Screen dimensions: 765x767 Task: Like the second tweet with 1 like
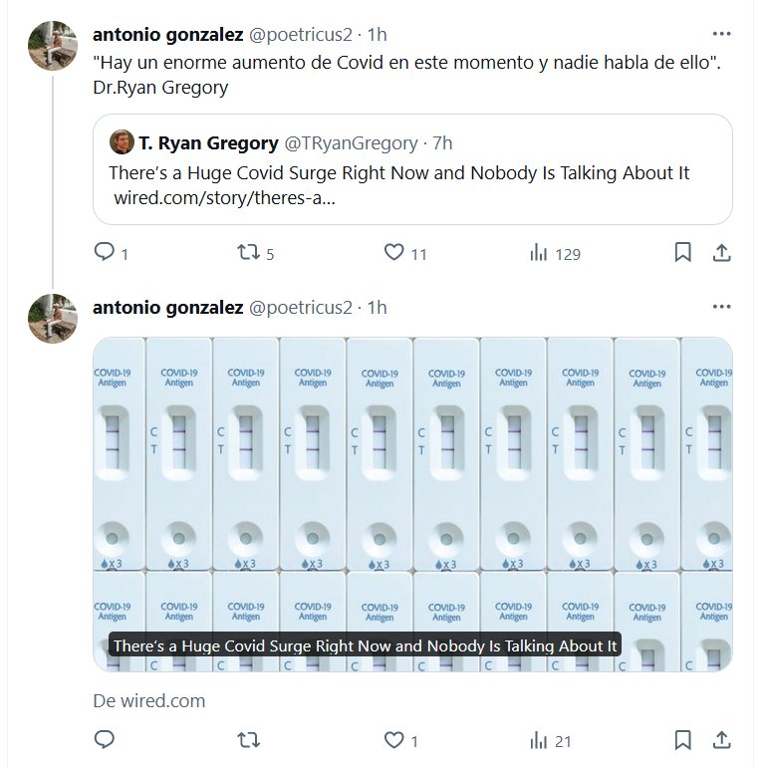tap(394, 739)
